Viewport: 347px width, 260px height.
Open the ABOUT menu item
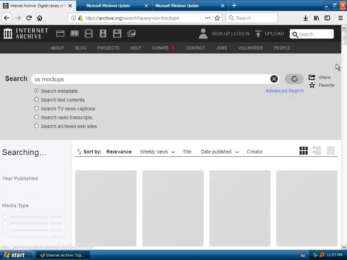point(57,48)
